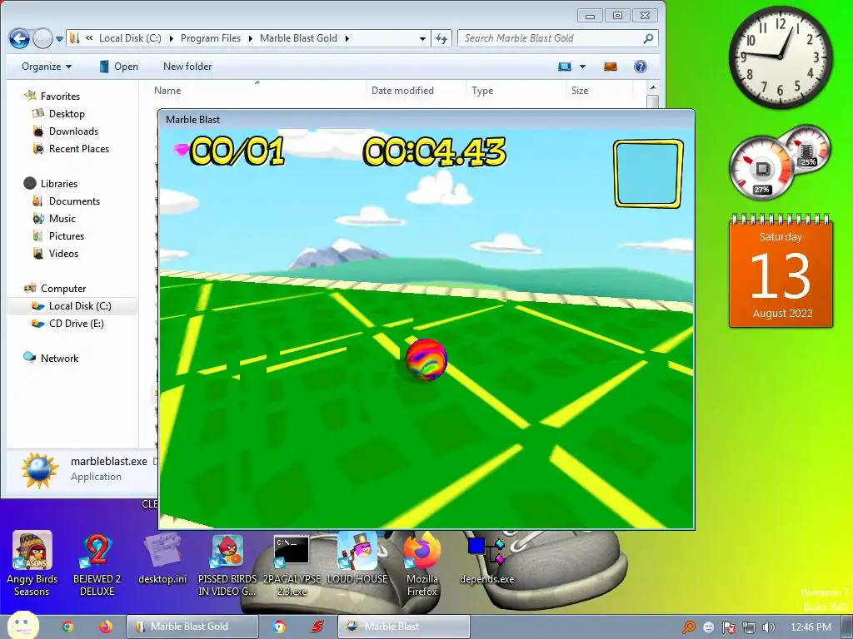Sort files by Name column

[167, 90]
